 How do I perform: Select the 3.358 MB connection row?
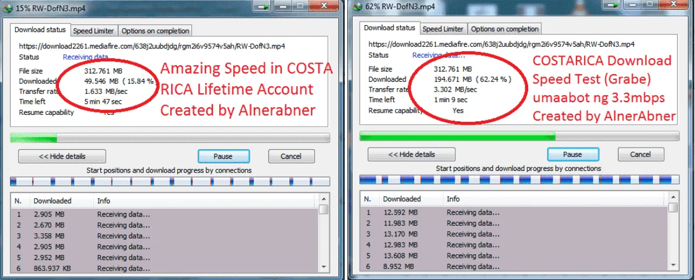pos(165,236)
